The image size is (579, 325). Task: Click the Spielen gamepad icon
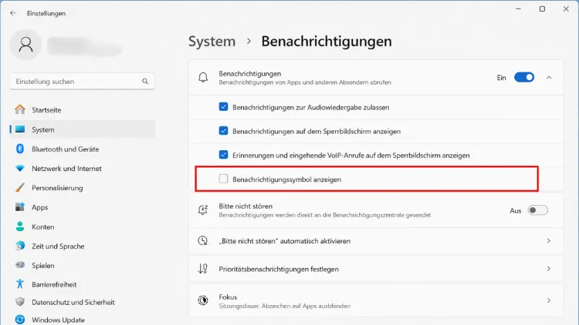click(20, 265)
